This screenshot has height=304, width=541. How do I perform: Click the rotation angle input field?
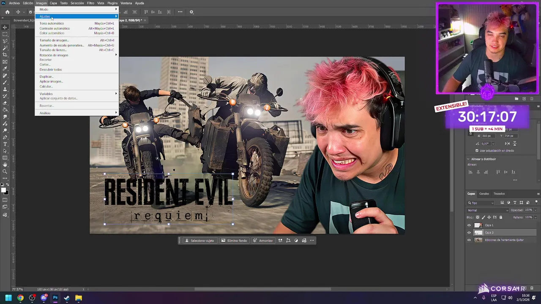[x=486, y=144]
